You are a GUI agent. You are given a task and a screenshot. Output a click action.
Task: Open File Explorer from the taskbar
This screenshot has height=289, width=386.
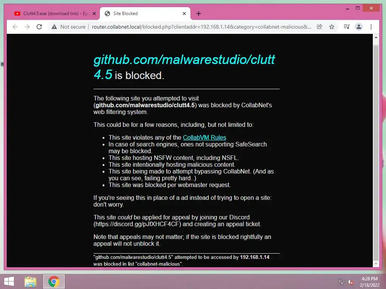click(x=31, y=281)
